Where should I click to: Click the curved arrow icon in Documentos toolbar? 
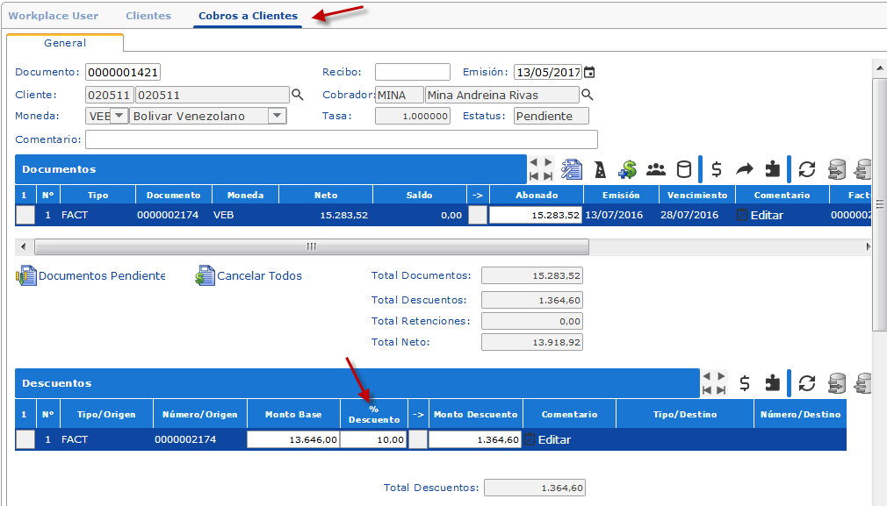pyautogui.click(x=744, y=169)
